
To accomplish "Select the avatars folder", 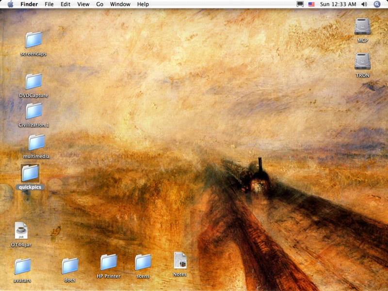I will click(x=22, y=266).
